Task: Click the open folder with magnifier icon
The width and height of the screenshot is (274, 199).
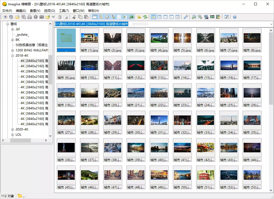Action: coord(17,17)
